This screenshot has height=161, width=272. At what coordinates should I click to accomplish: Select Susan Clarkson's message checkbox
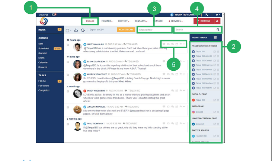pos(68,62)
